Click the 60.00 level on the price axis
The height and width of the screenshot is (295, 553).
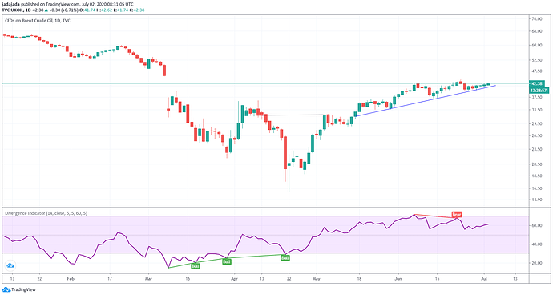[537, 45]
